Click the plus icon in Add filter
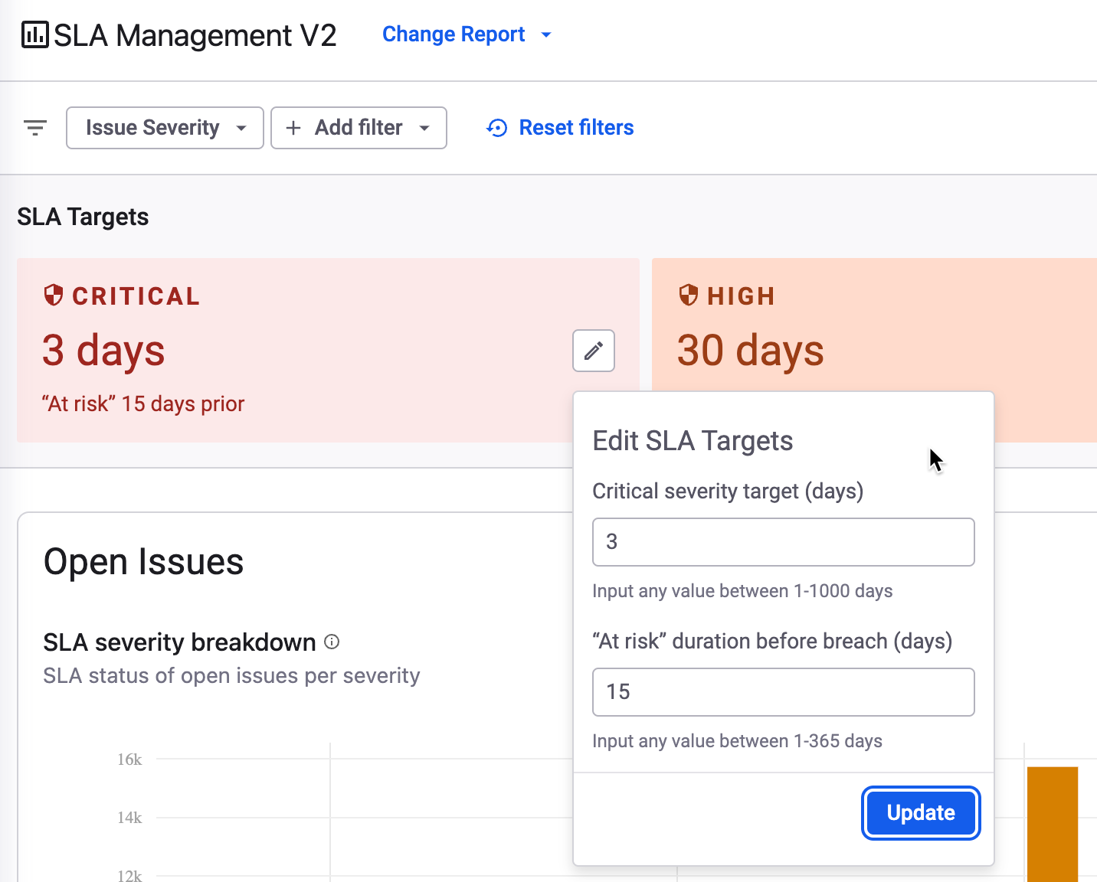Image resolution: width=1097 pixels, height=882 pixels. [293, 128]
